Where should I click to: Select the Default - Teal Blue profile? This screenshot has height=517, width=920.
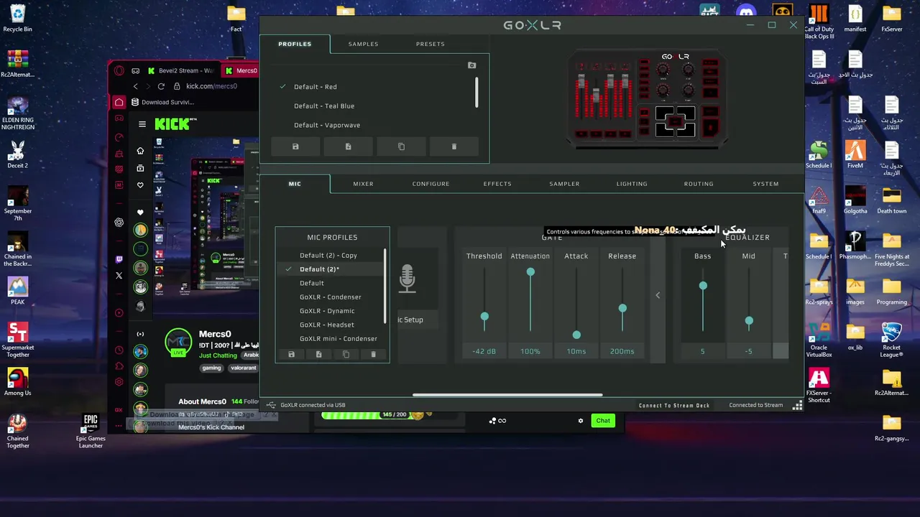click(324, 106)
